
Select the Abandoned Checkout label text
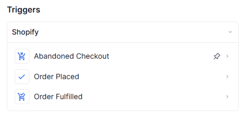[71, 56]
